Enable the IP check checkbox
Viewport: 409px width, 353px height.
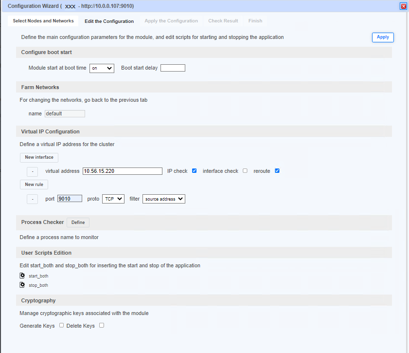tap(194, 170)
